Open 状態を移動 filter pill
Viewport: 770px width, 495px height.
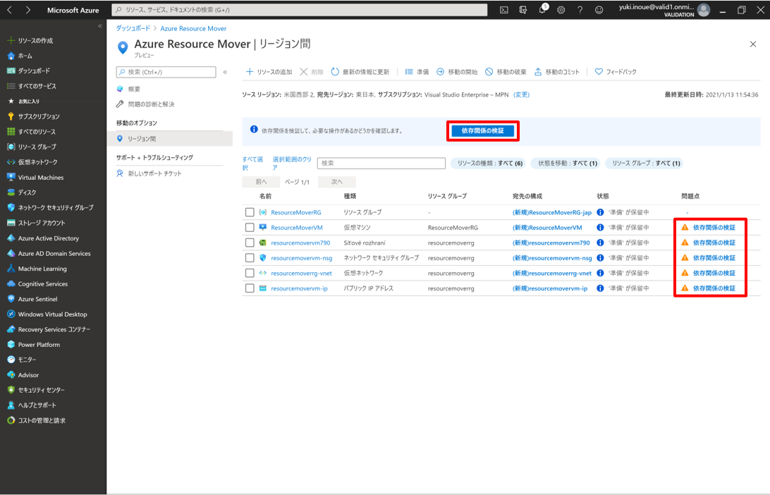click(x=567, y=164)
